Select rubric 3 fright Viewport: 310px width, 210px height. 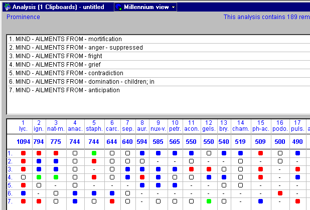158,56
